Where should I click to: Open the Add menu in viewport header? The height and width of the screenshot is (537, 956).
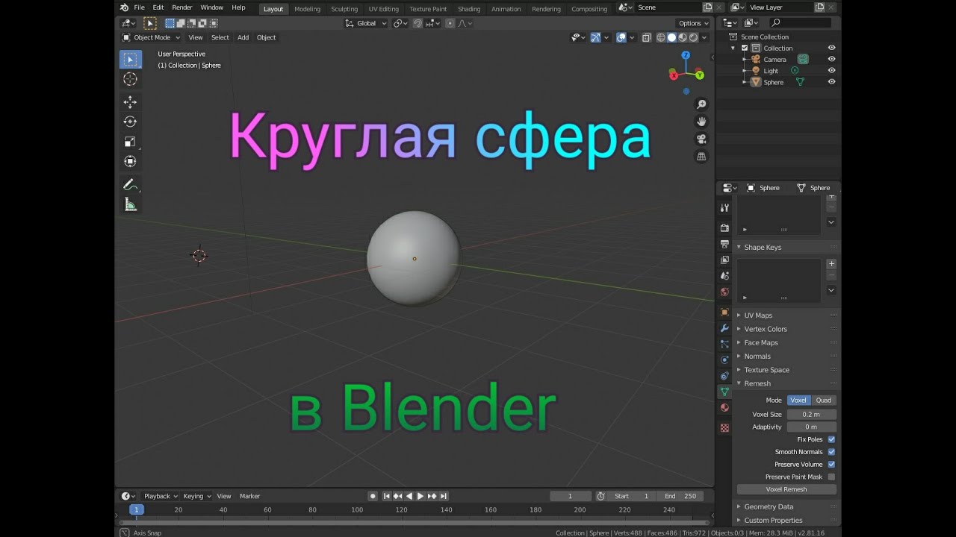pos(243,37)
